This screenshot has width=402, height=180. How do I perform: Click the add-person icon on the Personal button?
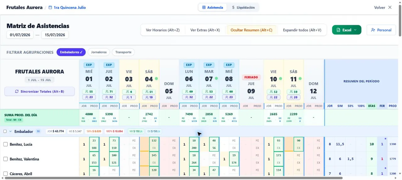pyautogui.click(x=373, y=30)
